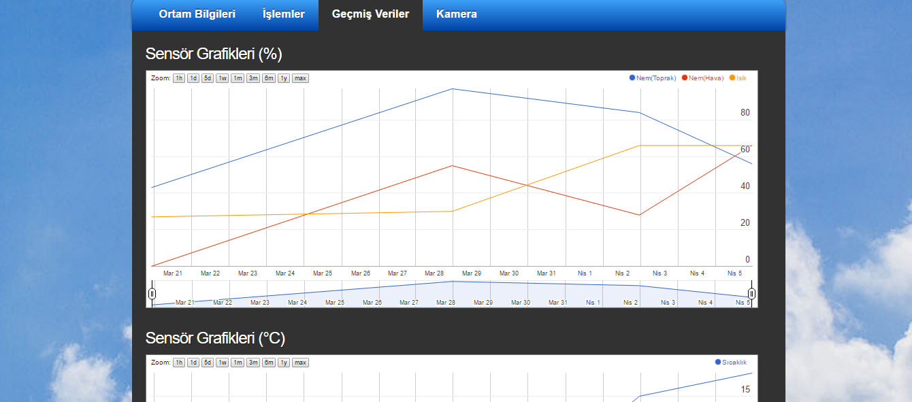The width and height of the screenshot is (912, 402).
Task: Set temperature chart zoom to 1m
Action: (x=238, y=363)
